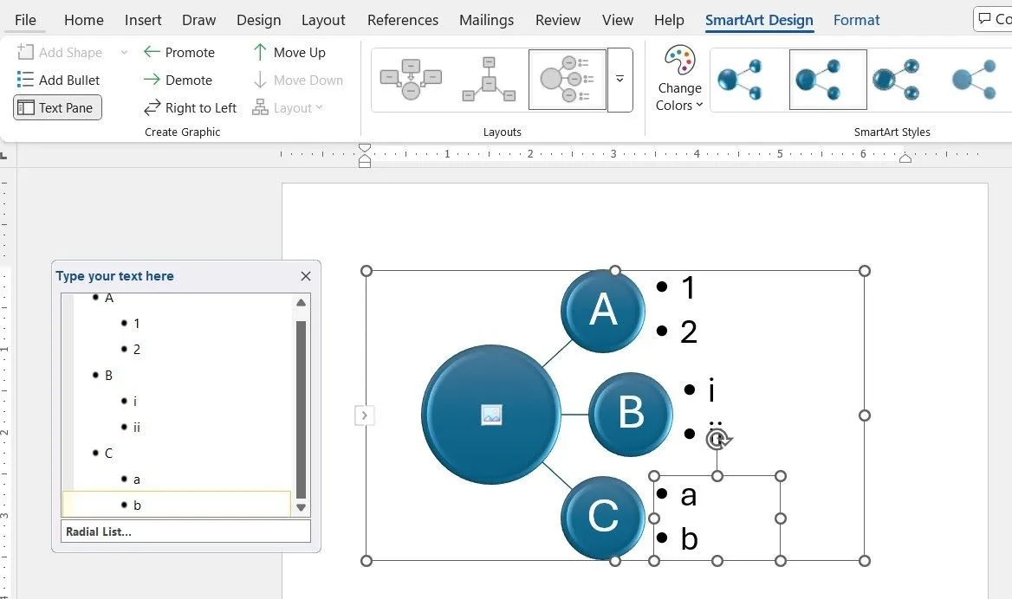This screenshot has height=599, width=1012.
Task: Move the selected shape up
Action: tap(290, 52)
